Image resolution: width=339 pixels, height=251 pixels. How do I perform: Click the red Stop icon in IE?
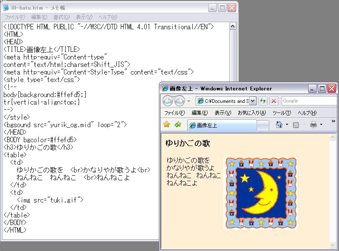[273, 101]
